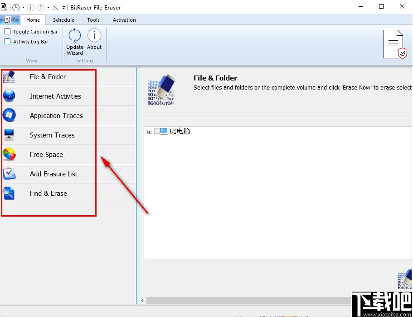Select the File & Folder label in sidebar

click(48, 77)
